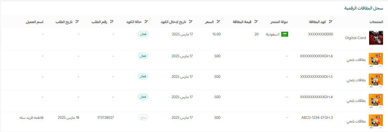This screenshot has height=132, width=388.
Task: Sort by تاريخ الطلب column icon
Action: tap(77, 22)
